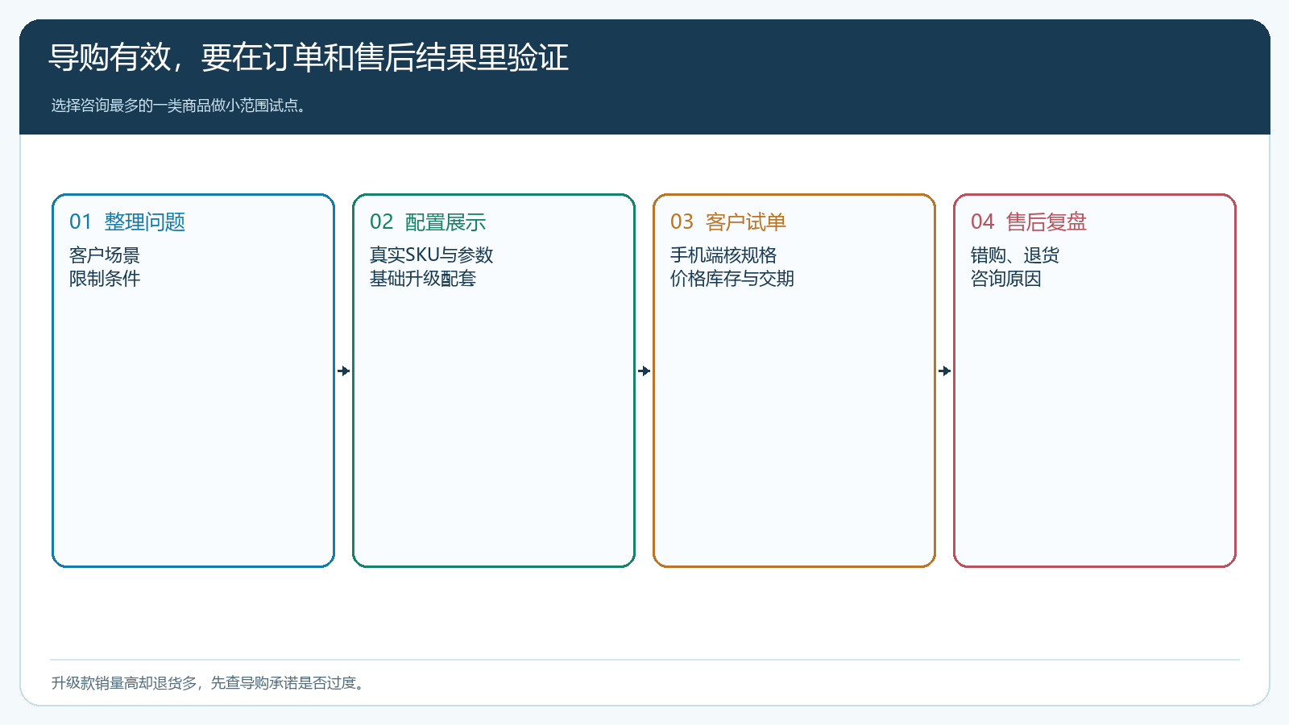The image size is (1289, 725).
Task: Click the arrow between steps 03 and 04
Action: point(945,371)
